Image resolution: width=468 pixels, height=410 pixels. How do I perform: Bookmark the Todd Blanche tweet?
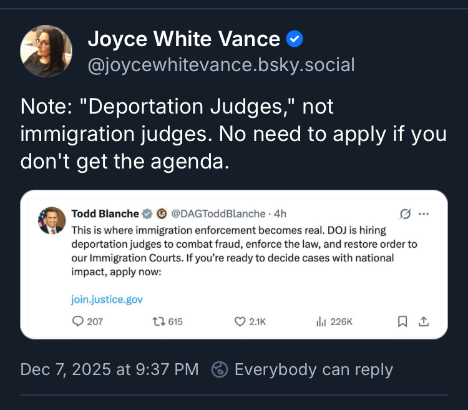click(402, 321)
